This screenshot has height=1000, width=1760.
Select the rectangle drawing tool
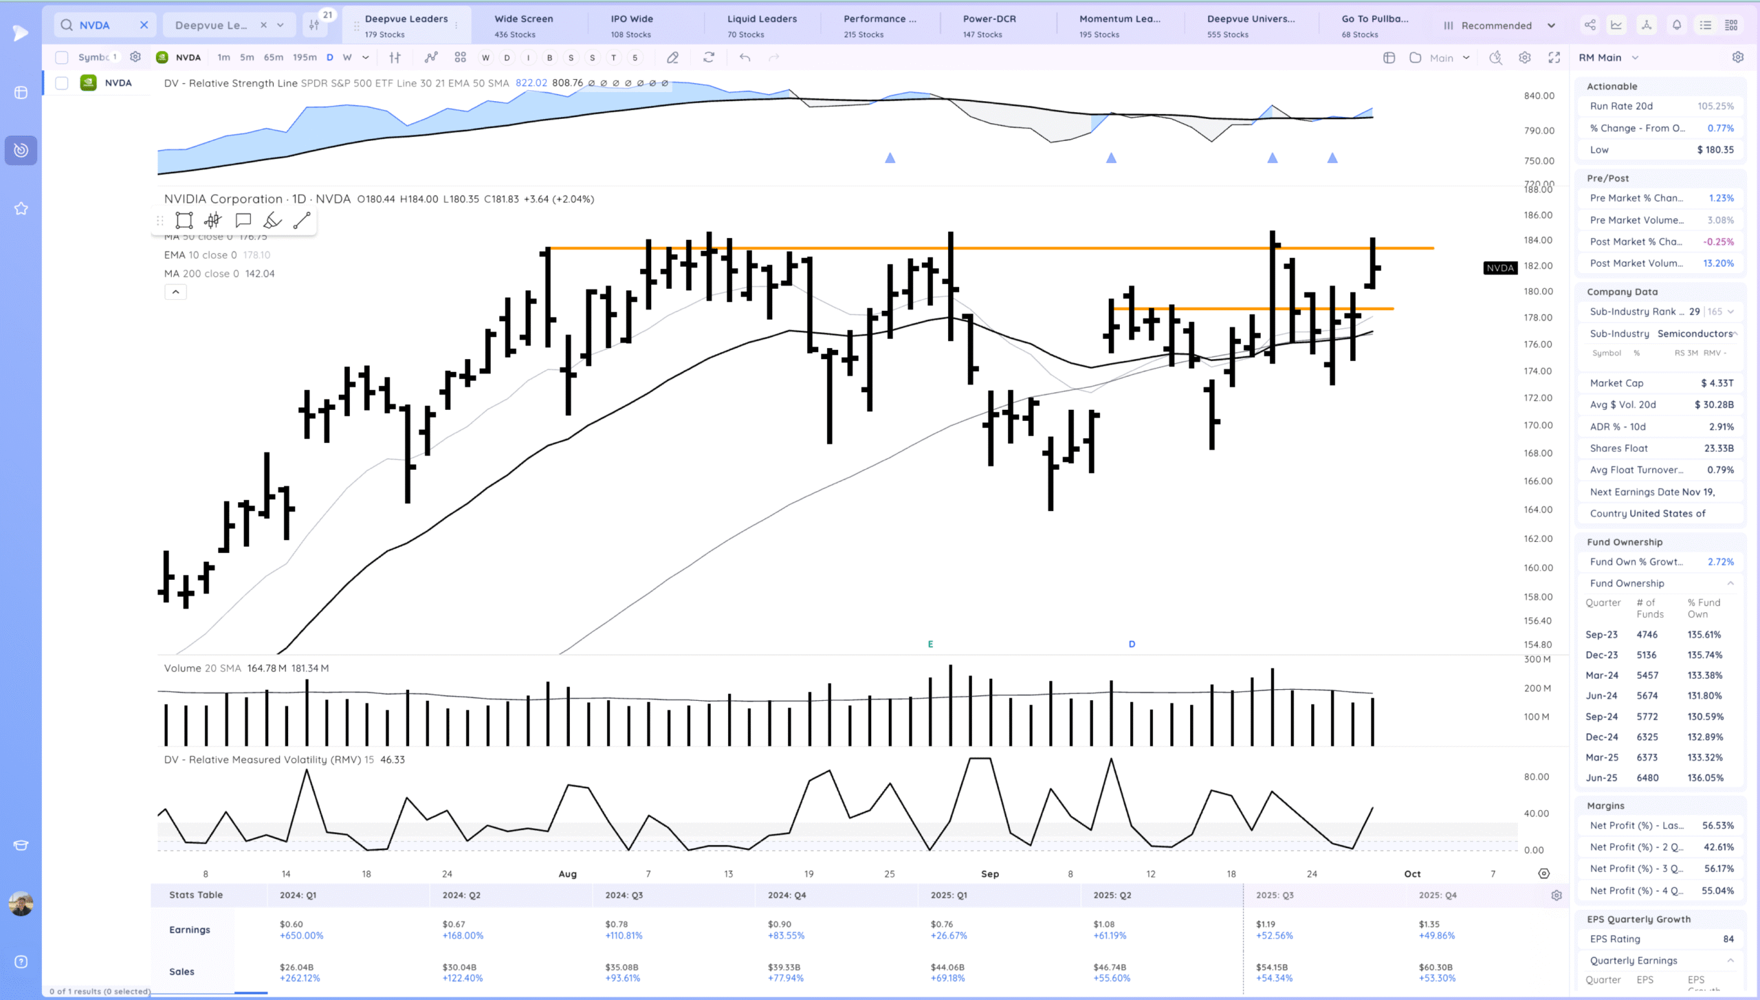(184, 220)
